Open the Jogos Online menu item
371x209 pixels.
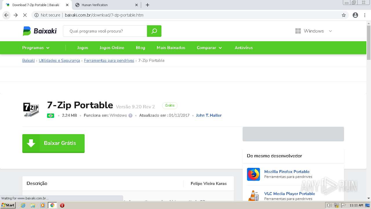pos(112,48)
